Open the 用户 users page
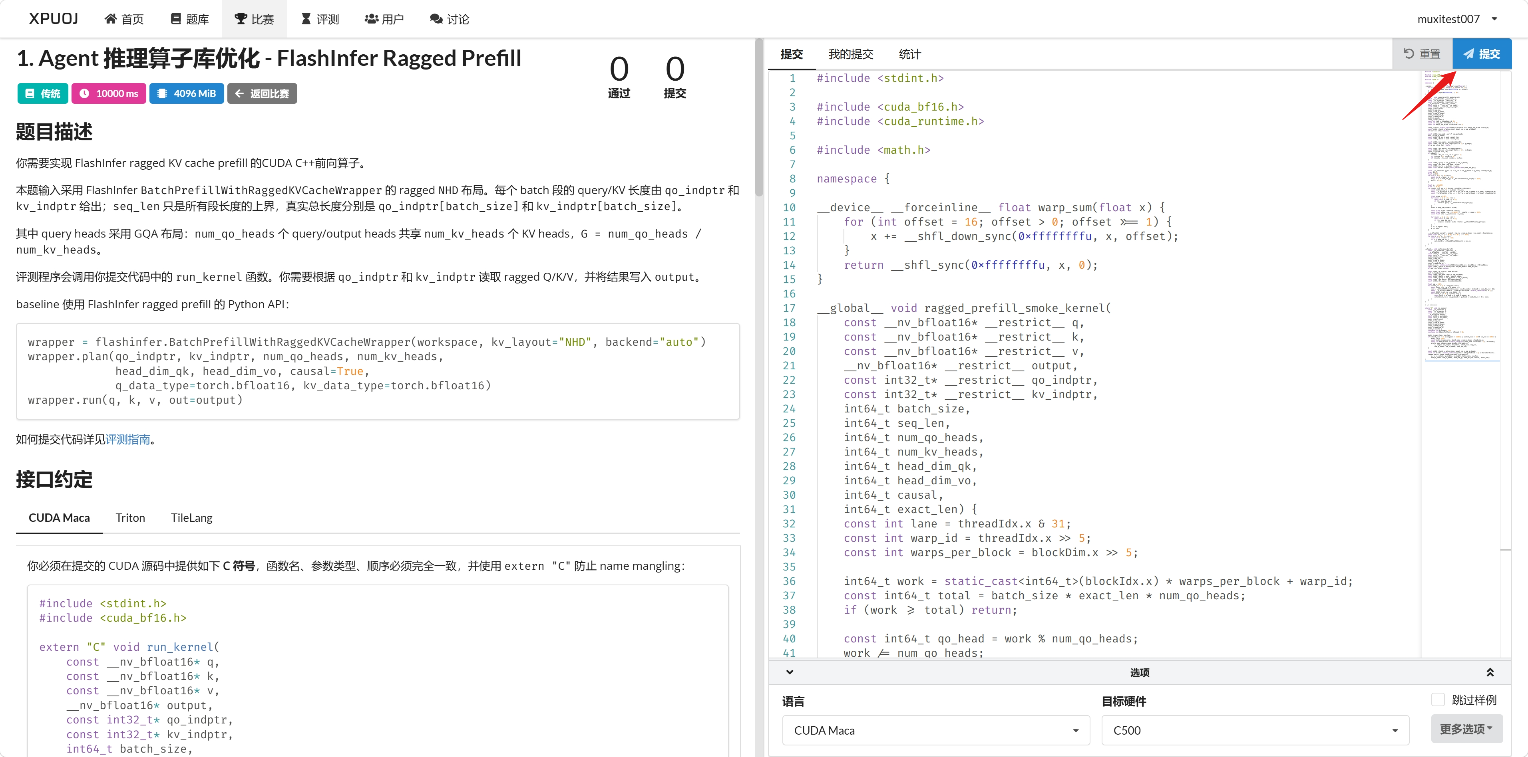Screen dimensions: 1528x757 384,19
